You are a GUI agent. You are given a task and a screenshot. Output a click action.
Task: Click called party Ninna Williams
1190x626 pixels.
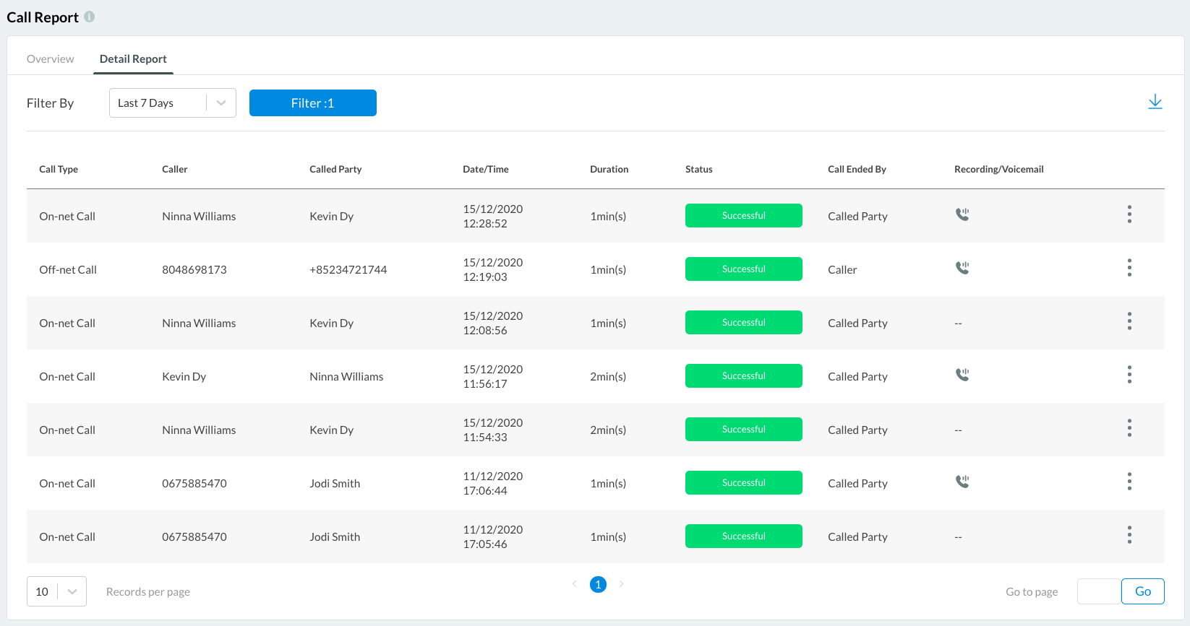pyautogui.click(x=346, y=376)
